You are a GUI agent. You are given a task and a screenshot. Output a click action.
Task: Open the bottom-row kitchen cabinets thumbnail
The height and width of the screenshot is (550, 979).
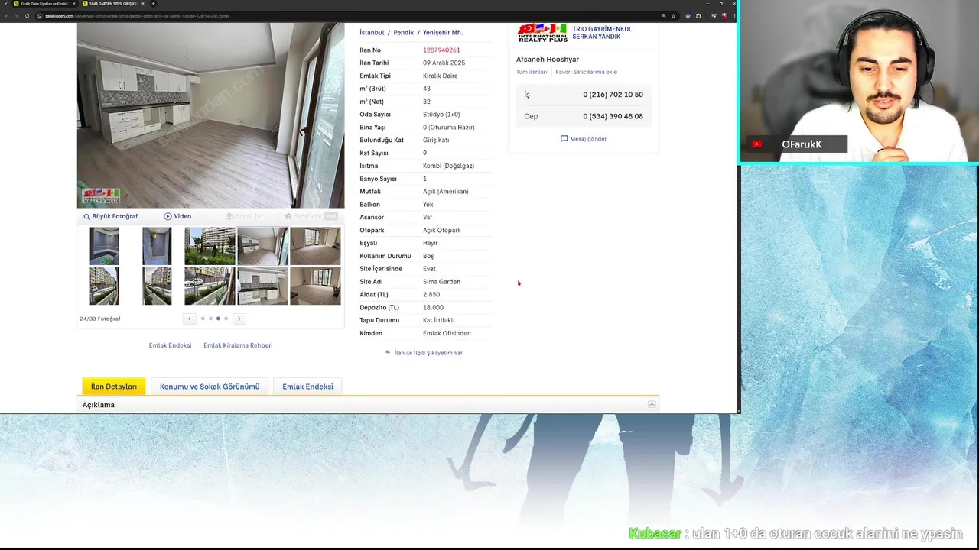tap(262, 286)
